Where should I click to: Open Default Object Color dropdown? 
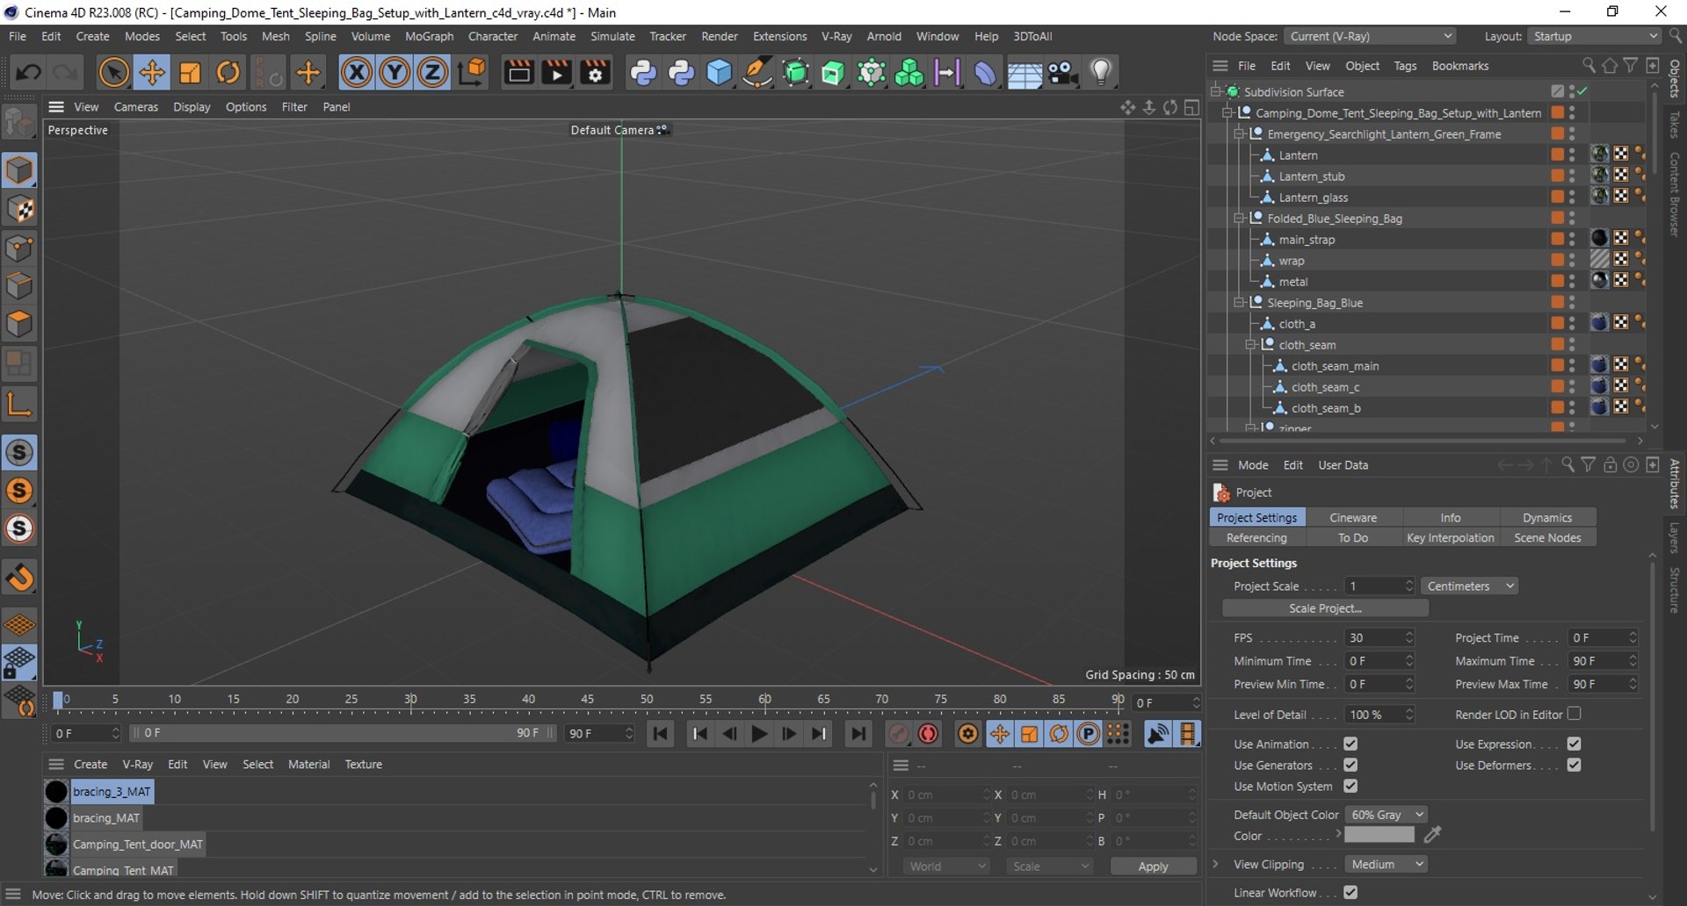pyautogui.click(x=1387, y=816)
